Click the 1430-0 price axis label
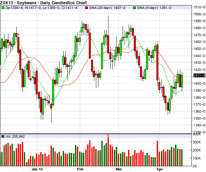 tap(199, 63)
